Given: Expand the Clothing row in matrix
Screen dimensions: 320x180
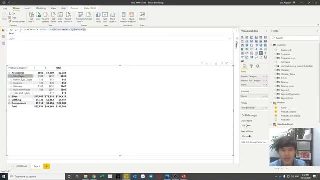Looking at the screenshot, I should [x=9, y=100].
